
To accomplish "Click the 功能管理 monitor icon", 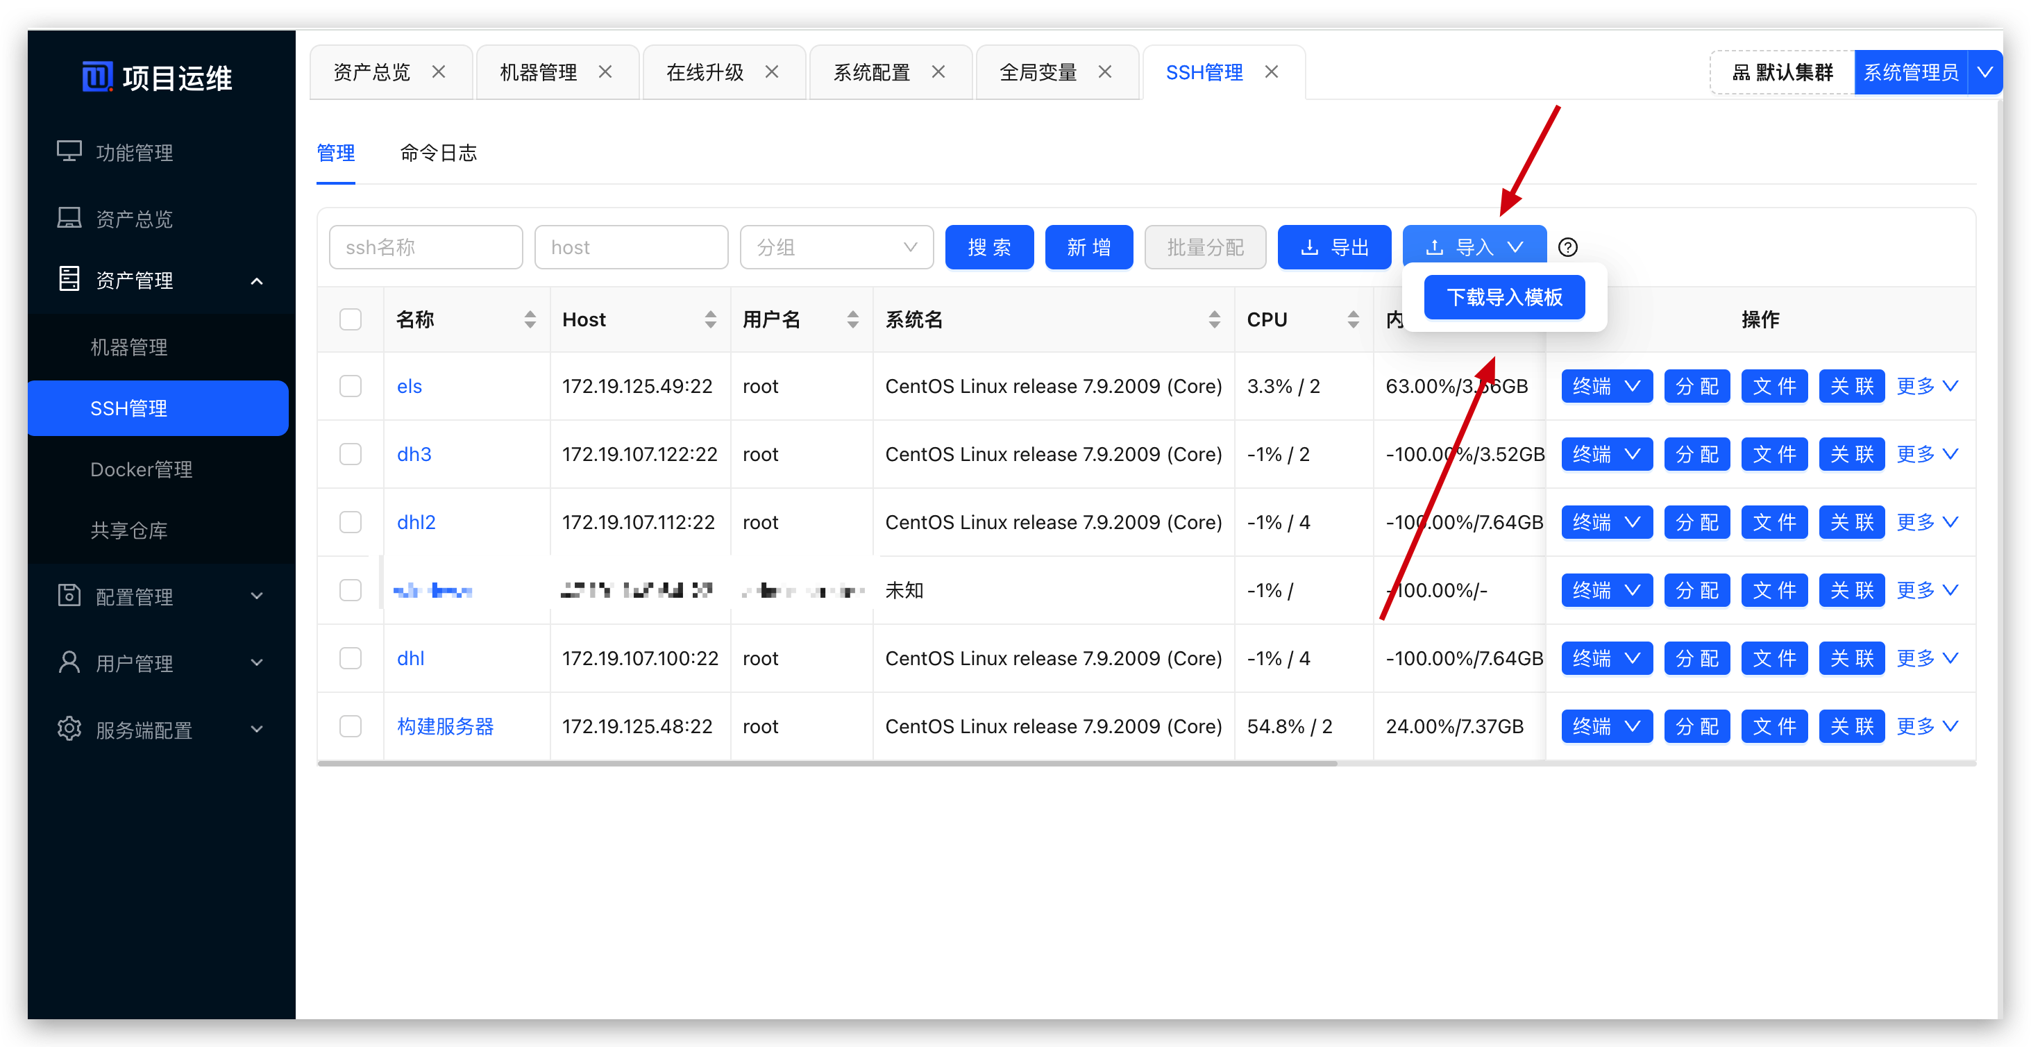I will (69, 151).
